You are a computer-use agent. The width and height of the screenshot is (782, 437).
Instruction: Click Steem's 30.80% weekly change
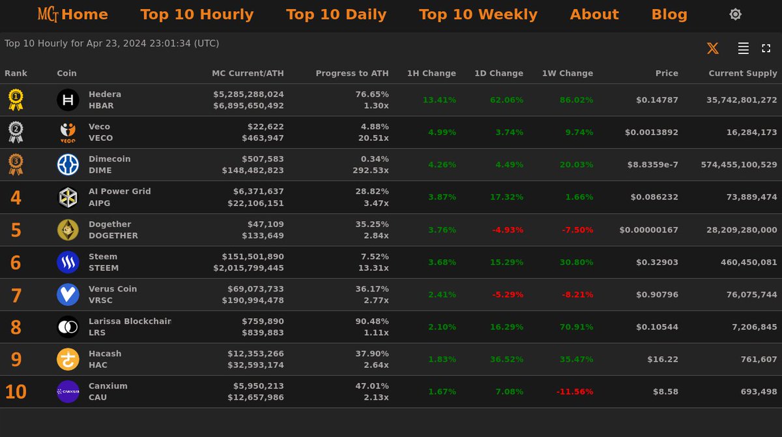(576, 262)
